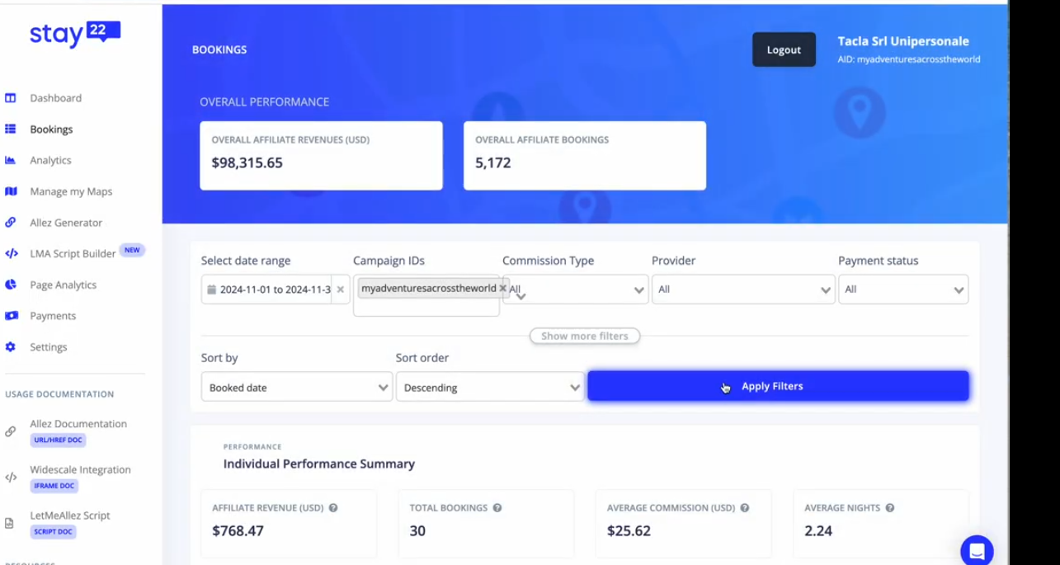Click help icon beside Affiliate Revenue (USD)
Image resolution: width=1060 pixels, height=565 pixels.
pyautogui.click(x=333, y=508)
